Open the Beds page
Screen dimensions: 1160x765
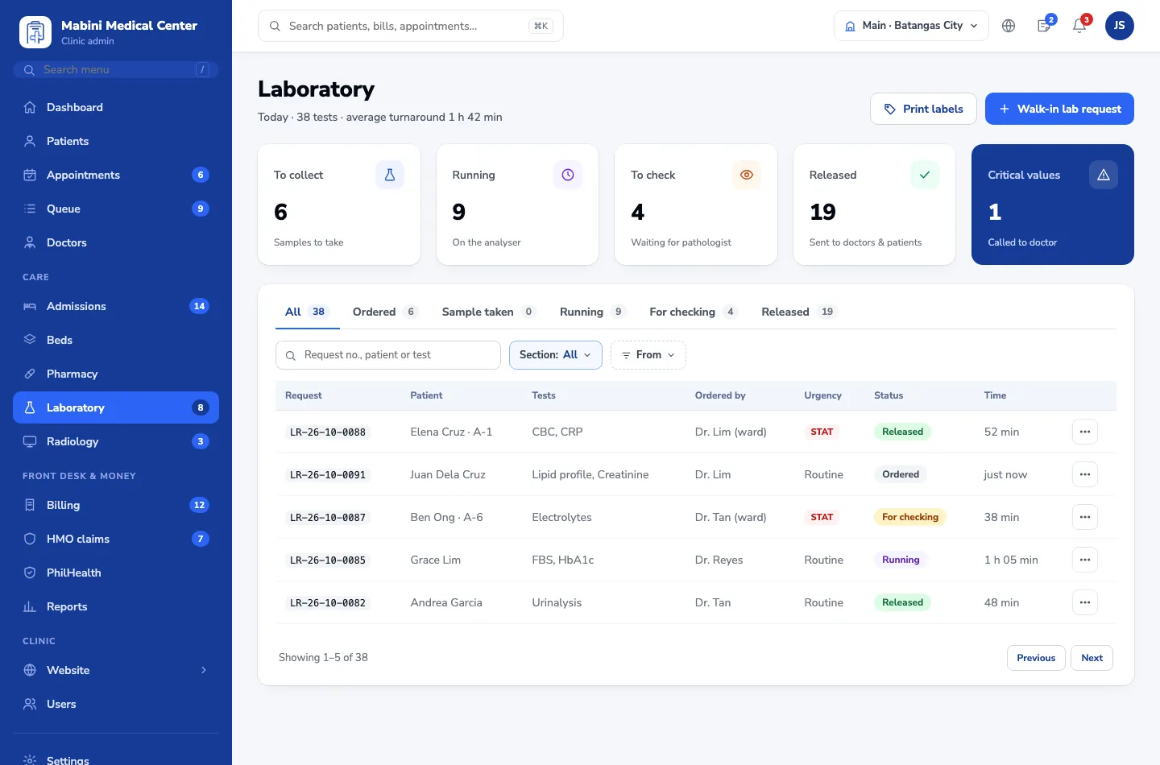(116, 340)
